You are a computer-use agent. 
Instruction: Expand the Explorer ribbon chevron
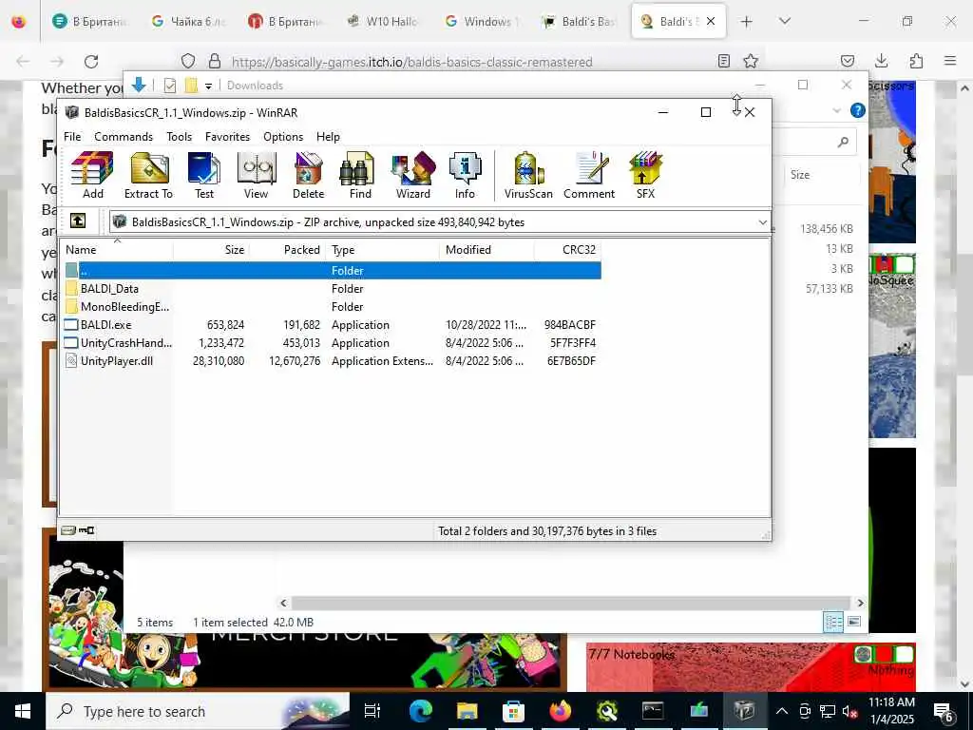pos(836,110)
